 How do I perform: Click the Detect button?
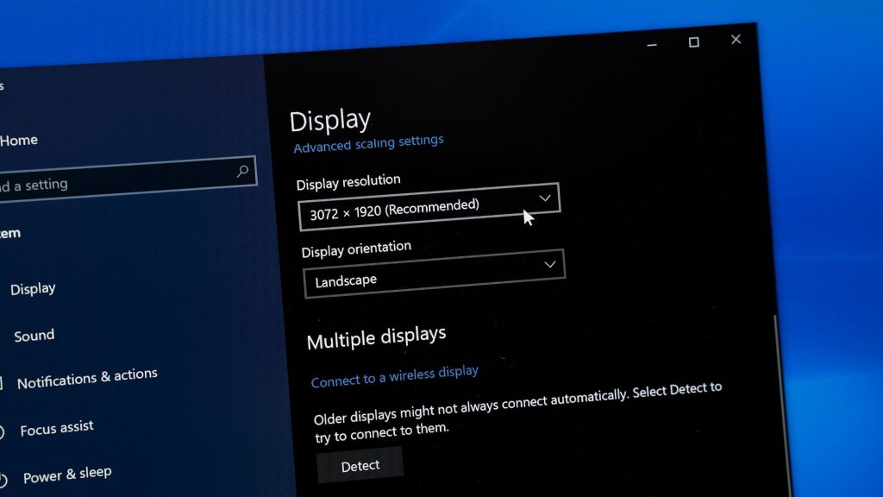[x=360, y=465]
